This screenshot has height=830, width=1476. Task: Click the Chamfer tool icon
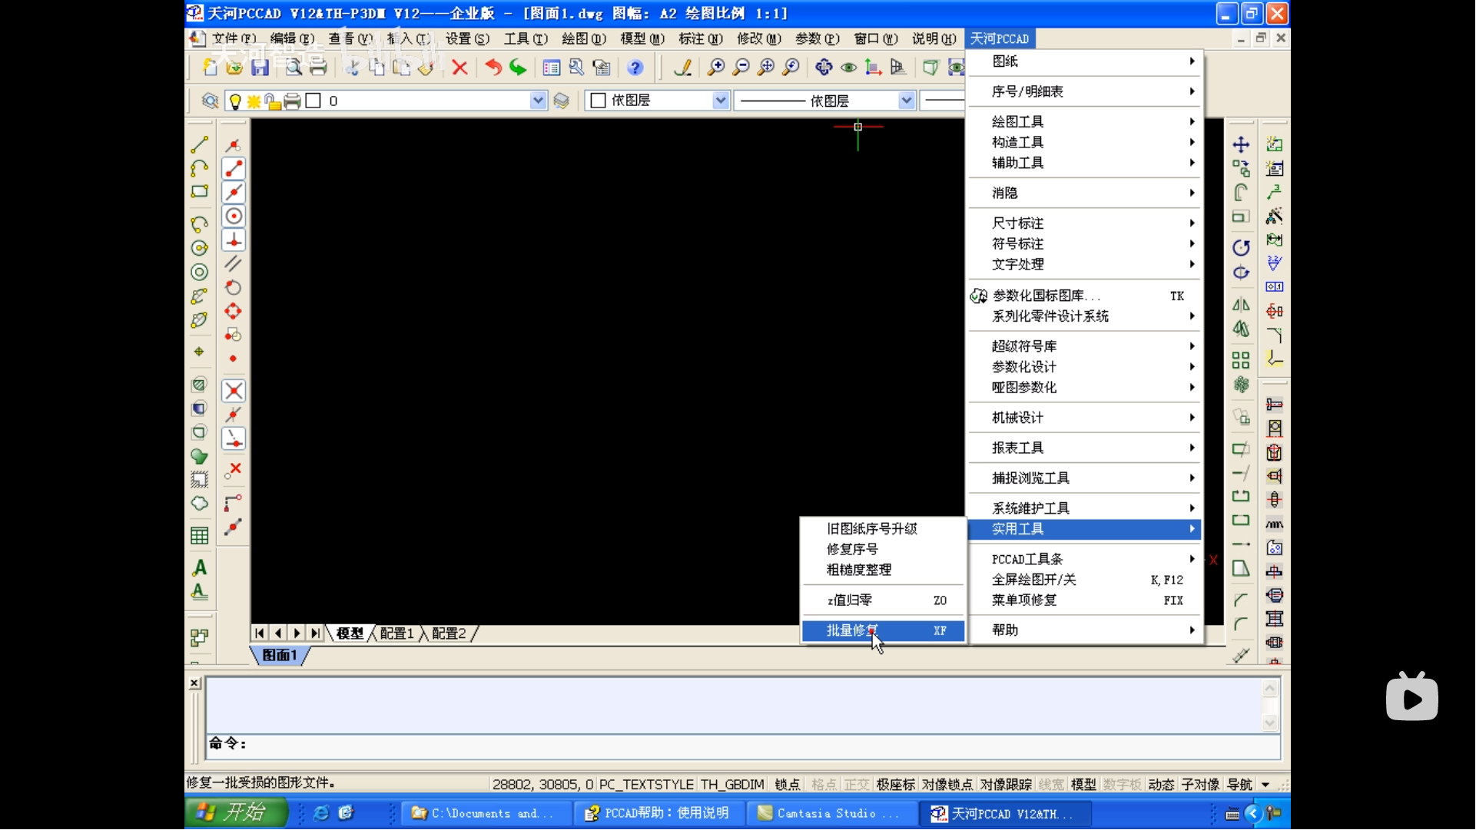(x=1241, y=600)
